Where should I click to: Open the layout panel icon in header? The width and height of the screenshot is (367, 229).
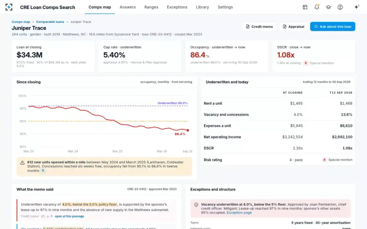tap(305, 7)
